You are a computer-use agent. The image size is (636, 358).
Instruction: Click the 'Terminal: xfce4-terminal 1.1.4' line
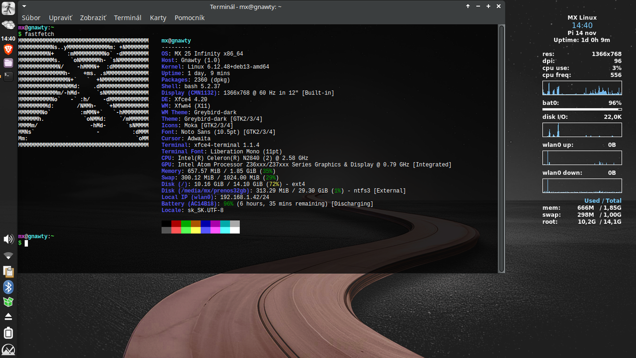click(x=210, y=145)
